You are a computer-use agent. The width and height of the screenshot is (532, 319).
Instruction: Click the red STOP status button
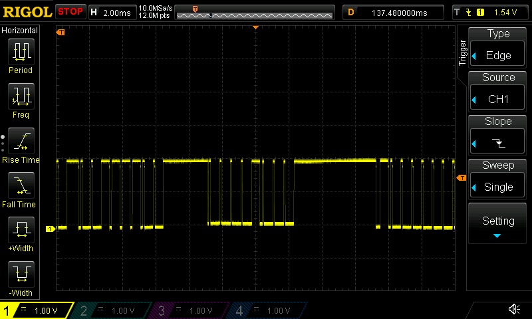click(70, 12)
